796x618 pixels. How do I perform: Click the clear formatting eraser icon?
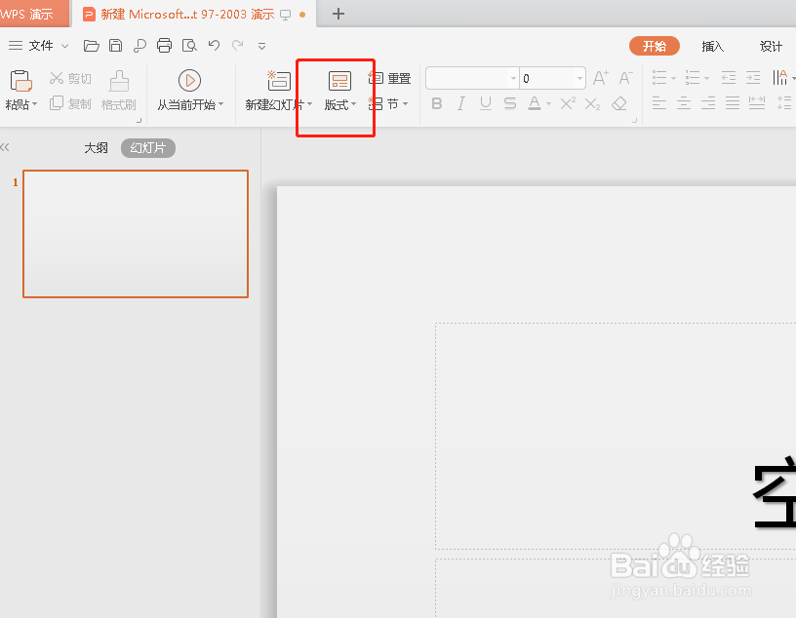point(619,104)
